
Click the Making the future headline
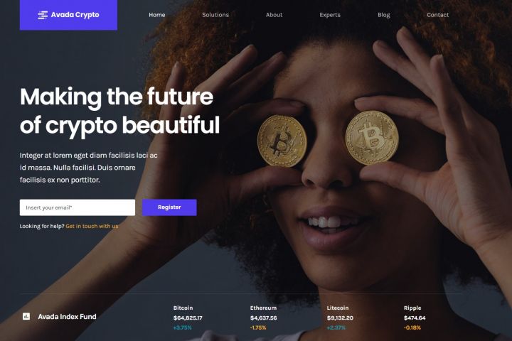coord(117,97)
